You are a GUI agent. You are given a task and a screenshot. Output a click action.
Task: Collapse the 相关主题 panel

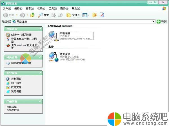[x=40, y=57]
